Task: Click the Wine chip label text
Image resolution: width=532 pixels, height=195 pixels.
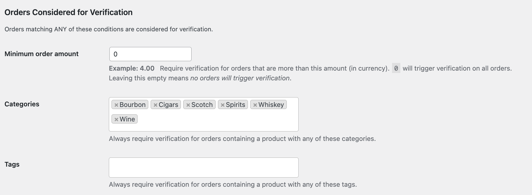Action: (x=127, y=119)
